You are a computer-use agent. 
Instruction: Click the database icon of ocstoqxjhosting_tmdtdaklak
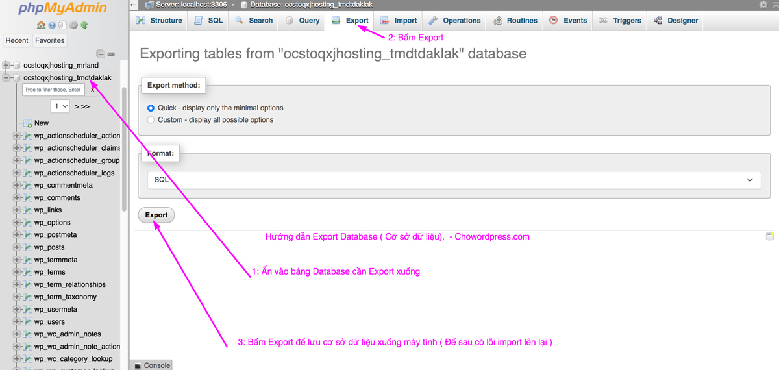coord(17,77)
